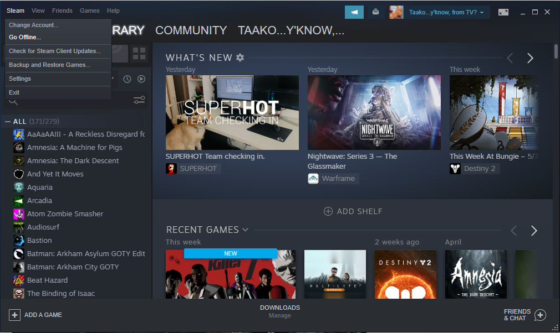Click the And Yet It Moves icon
Viewport: 560px width, 333px height.
coord(18,174)
